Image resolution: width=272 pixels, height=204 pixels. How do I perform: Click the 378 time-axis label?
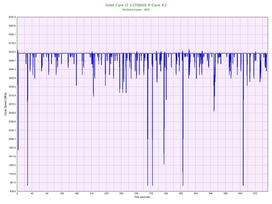[151, 193]
